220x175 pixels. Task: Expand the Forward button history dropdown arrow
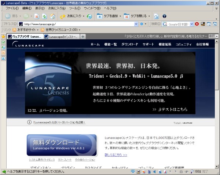click(31, 16)
